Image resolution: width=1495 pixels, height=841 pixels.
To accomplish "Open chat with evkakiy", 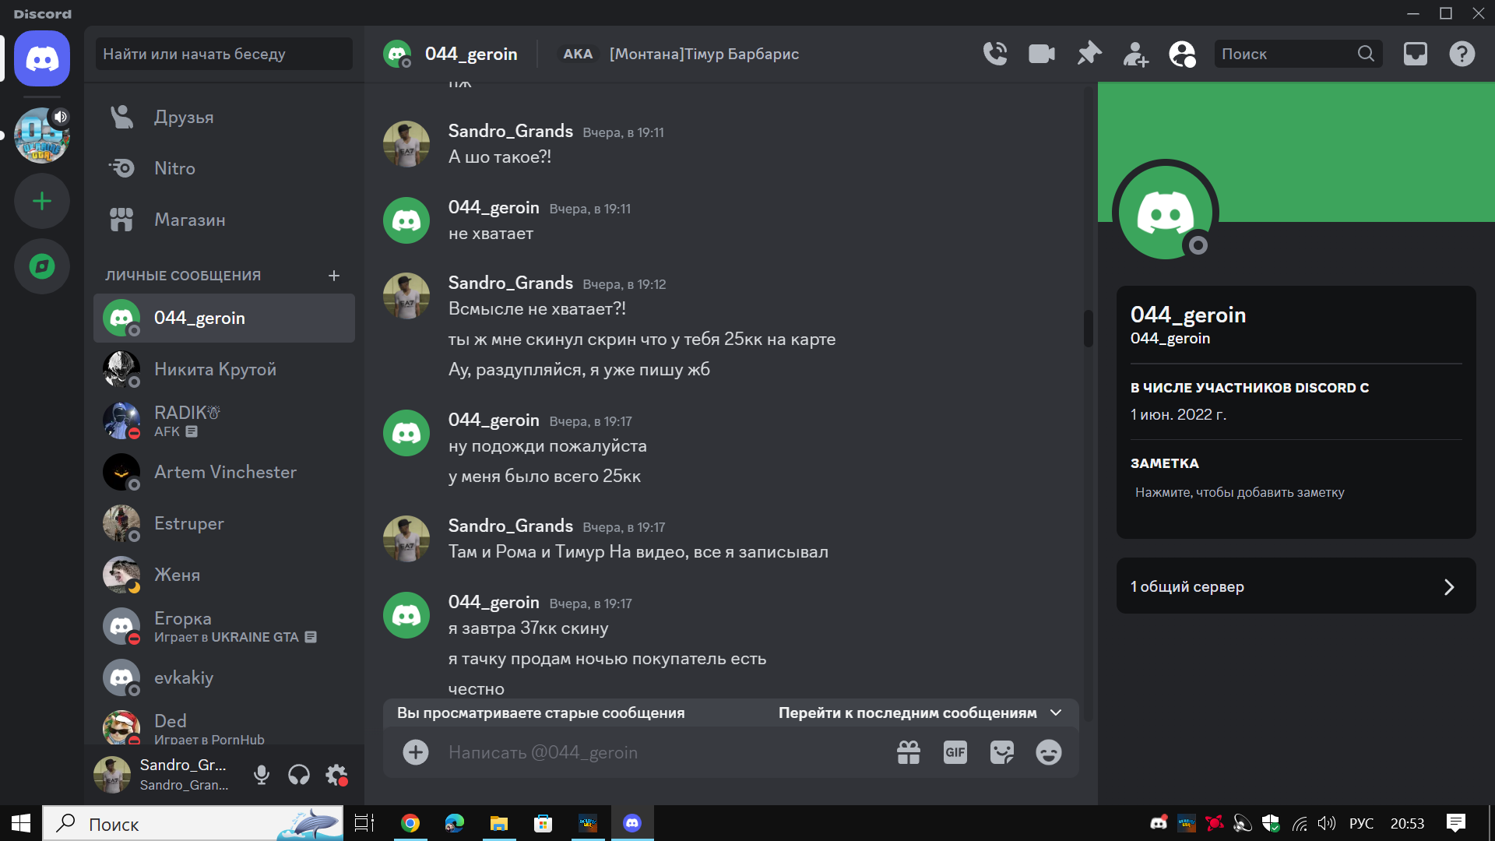I will (224, 677).
